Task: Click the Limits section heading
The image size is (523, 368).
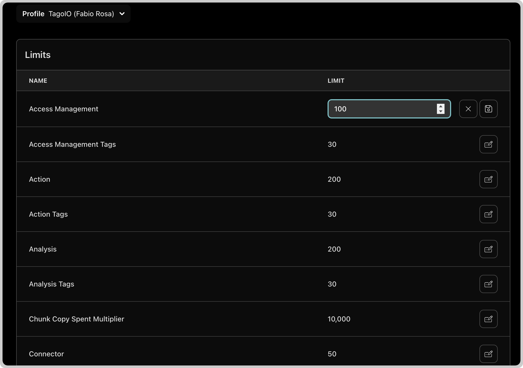Action: click(x=38, y=55)
